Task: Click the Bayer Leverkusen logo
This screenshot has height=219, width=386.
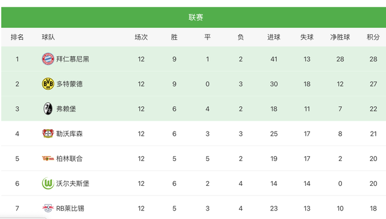Action: tap(48, 133)
